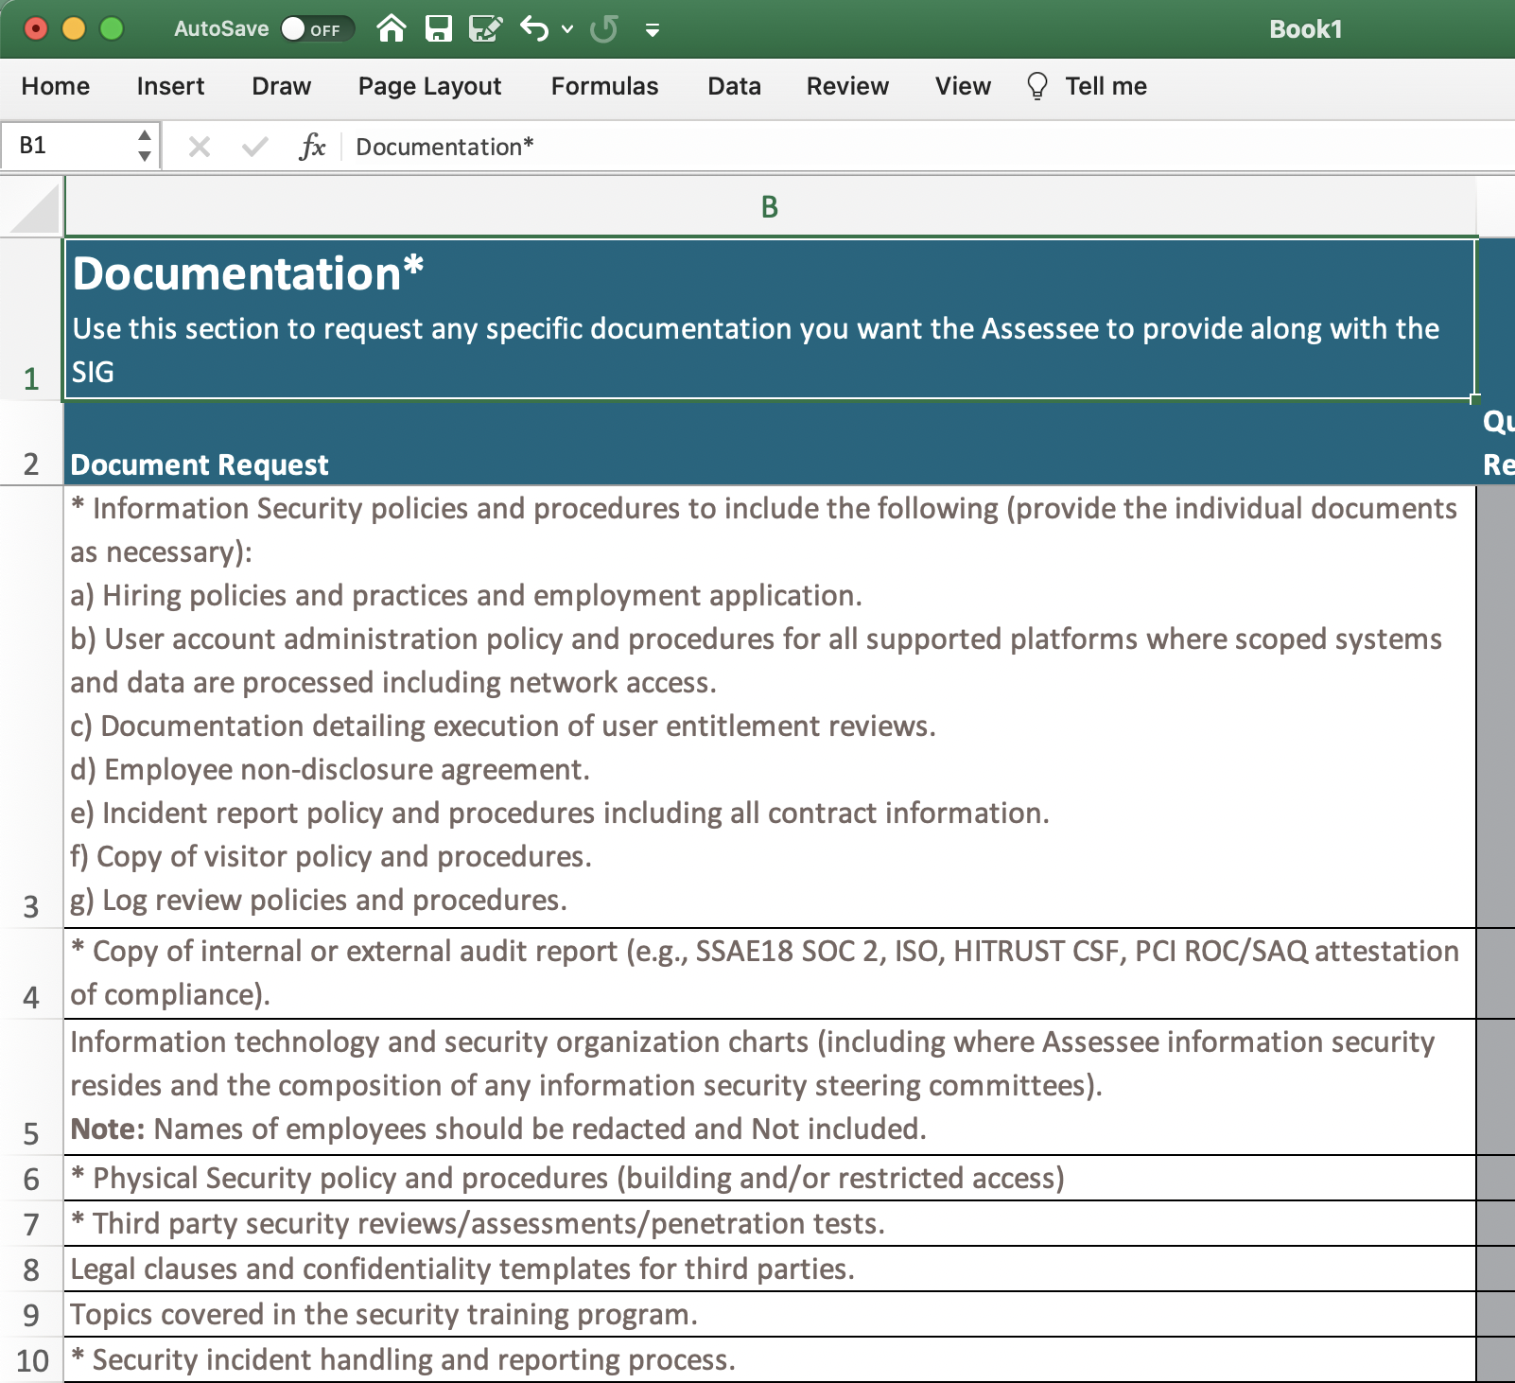Viewport: 1515px width, 1383px height.
Task: Switch to the Formulas tab
Action: click(605, 86)
